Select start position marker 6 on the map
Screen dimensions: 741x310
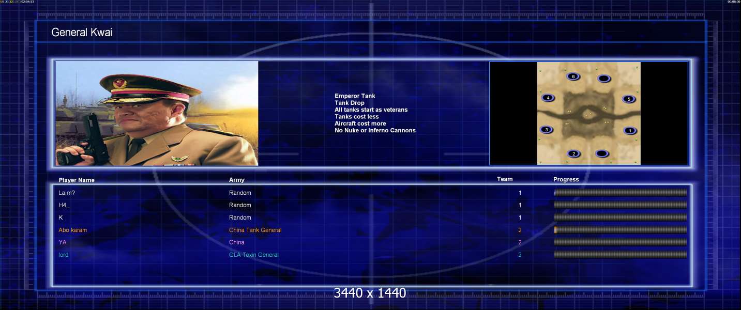click(573, 76)
